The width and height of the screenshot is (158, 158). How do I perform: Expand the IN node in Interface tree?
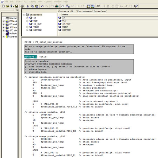[x=27, y=18]
